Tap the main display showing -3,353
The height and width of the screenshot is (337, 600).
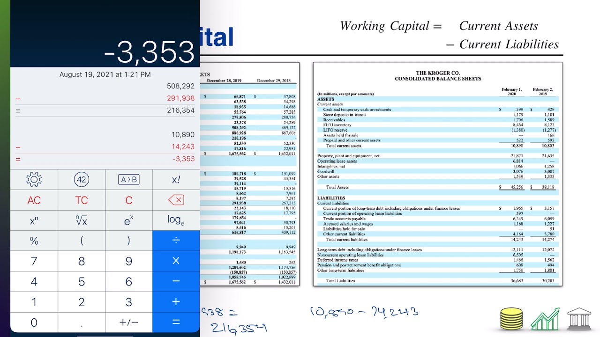[149, 51]
